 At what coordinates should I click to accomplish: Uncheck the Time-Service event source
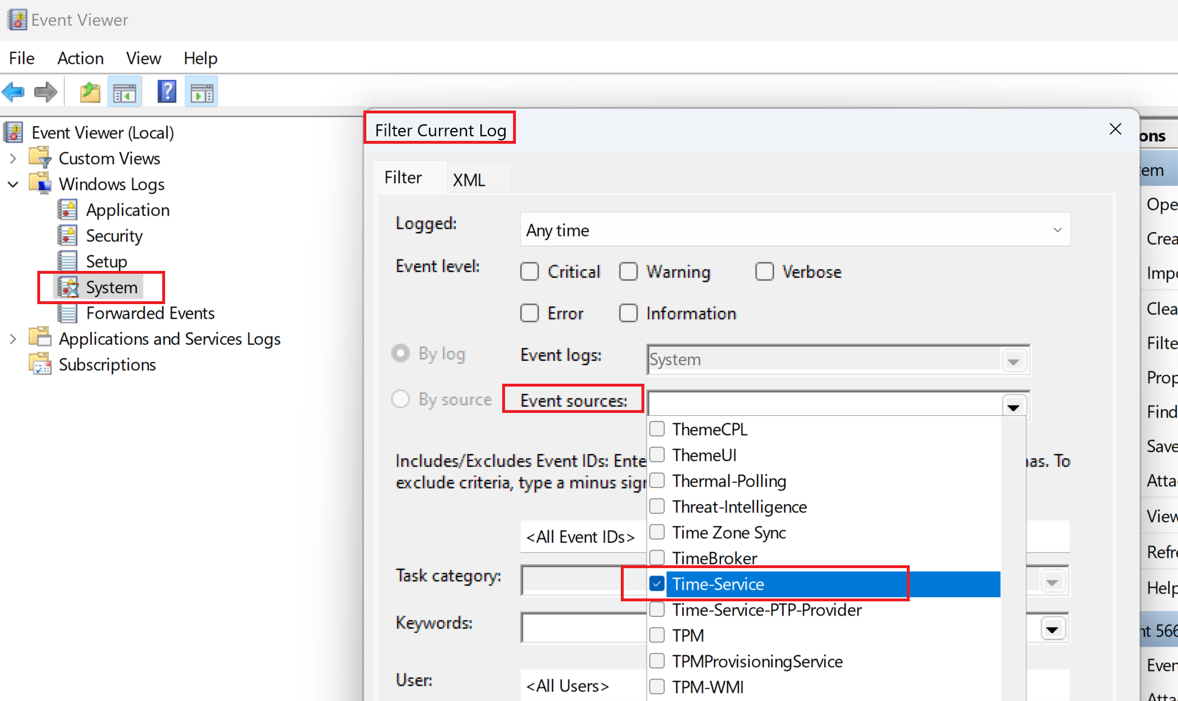[x=657, y=584]
